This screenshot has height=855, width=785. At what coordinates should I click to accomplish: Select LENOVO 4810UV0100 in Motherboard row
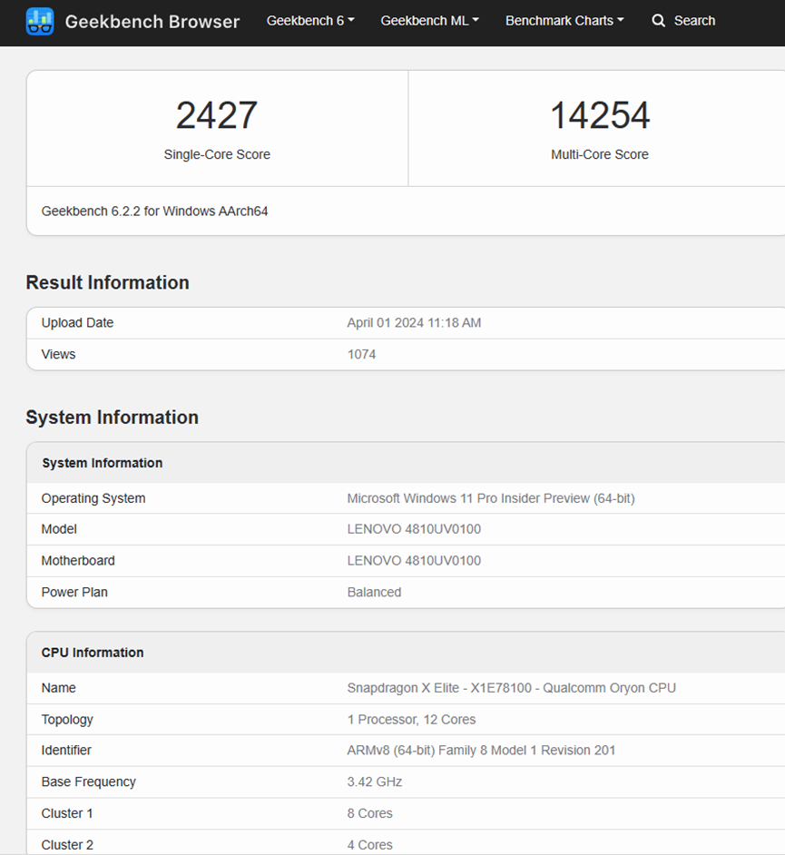[x=414, y=561]
